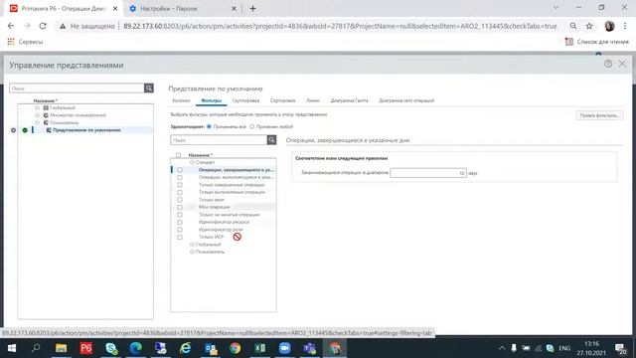Collapse the Пользователь node in the views tree
The image size is (636, 358).
(38, 122)
